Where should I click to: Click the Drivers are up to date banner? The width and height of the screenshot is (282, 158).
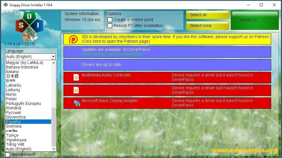point(167,65)
